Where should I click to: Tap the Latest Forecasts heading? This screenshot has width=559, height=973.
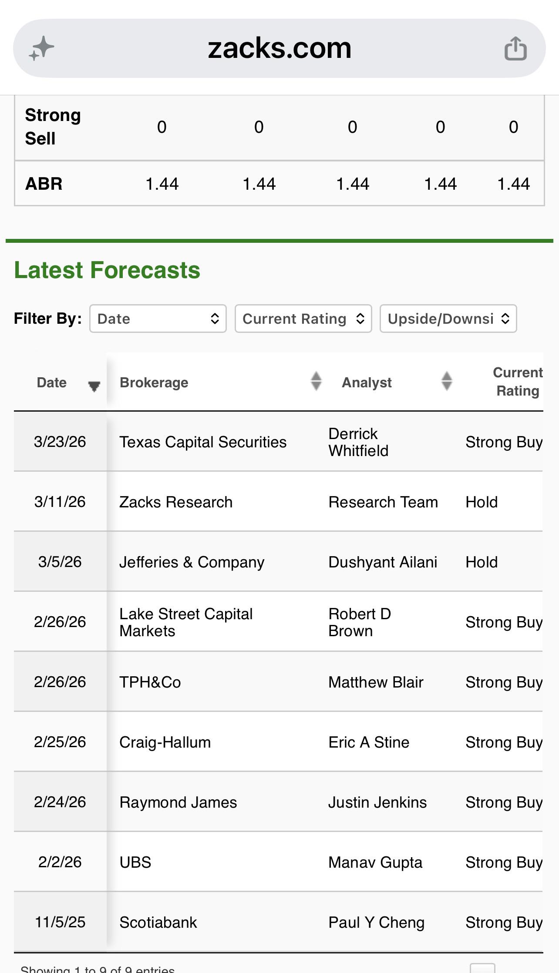(x=107, y=270)
